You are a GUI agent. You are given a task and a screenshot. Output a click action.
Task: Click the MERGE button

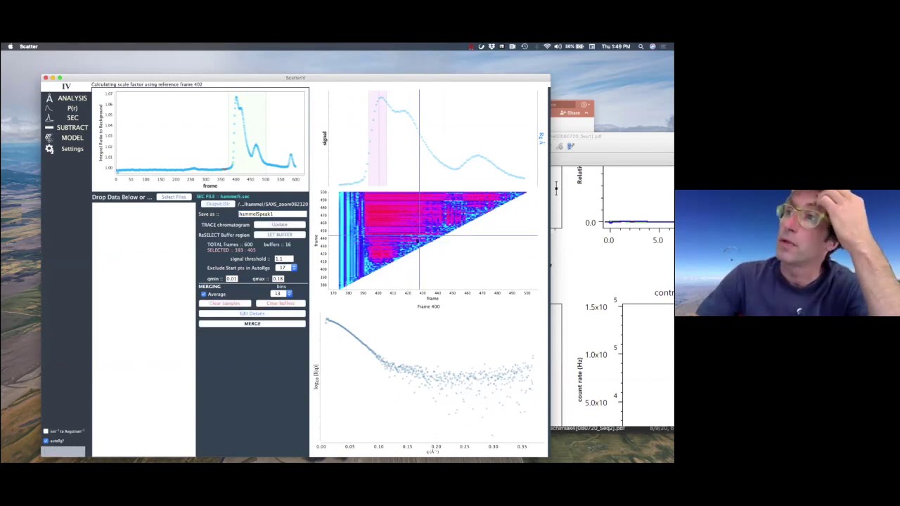click(252, 324)
